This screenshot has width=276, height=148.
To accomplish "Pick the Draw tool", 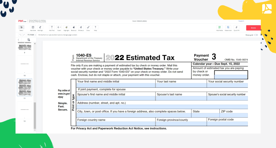I will pos(88,28).
